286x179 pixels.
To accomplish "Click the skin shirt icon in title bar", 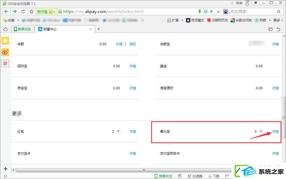I will click(256, 3).
